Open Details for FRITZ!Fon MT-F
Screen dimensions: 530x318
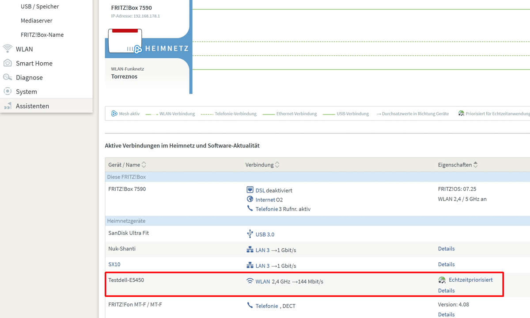click(446, 314)
